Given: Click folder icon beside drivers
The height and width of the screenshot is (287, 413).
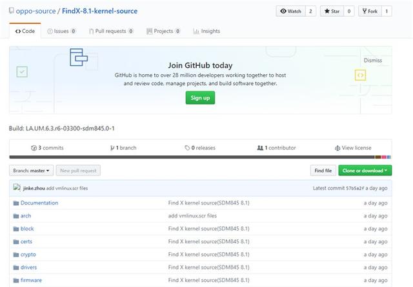Looking at the screenshot, I should [x=16, y=268].
